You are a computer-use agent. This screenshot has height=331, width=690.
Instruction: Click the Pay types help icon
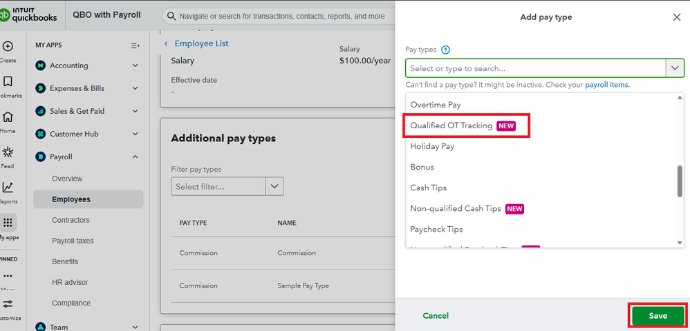[x=446, y=50]
